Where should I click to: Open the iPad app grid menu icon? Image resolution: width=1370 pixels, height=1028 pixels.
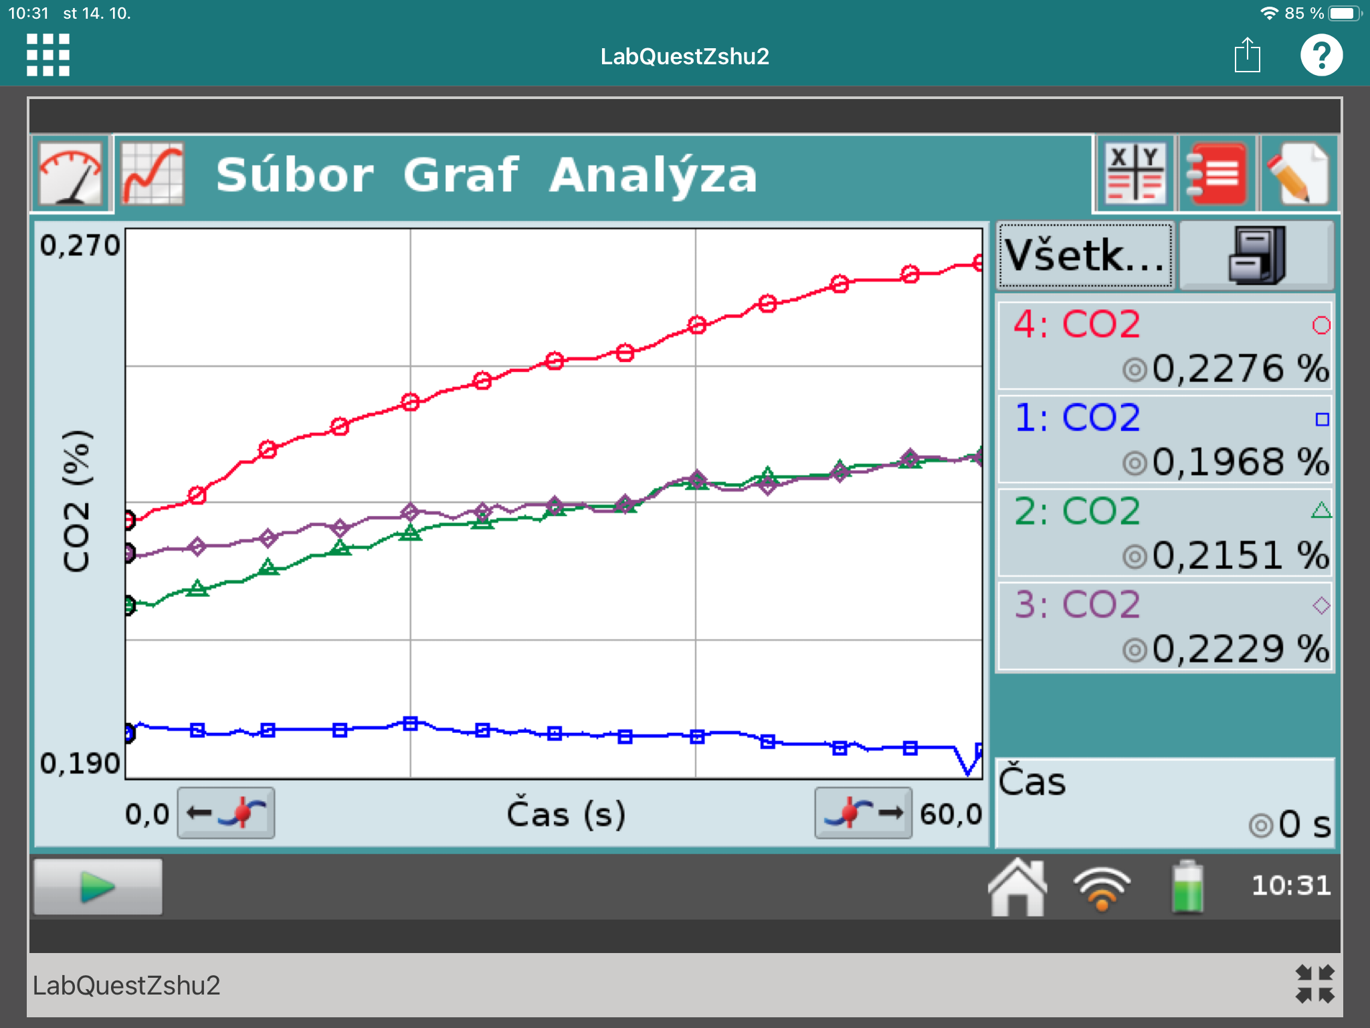[48, 55]
